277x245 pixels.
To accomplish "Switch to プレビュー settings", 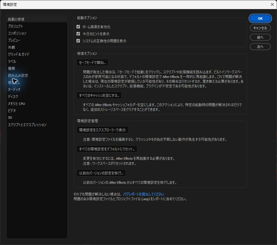I will [x=37, y=40].
